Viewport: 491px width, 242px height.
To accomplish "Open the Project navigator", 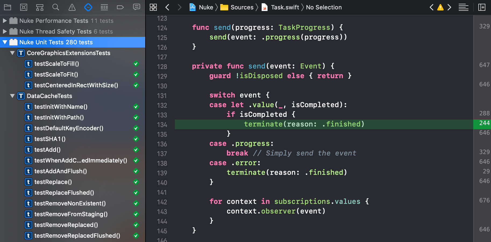I will click(7, 7).
